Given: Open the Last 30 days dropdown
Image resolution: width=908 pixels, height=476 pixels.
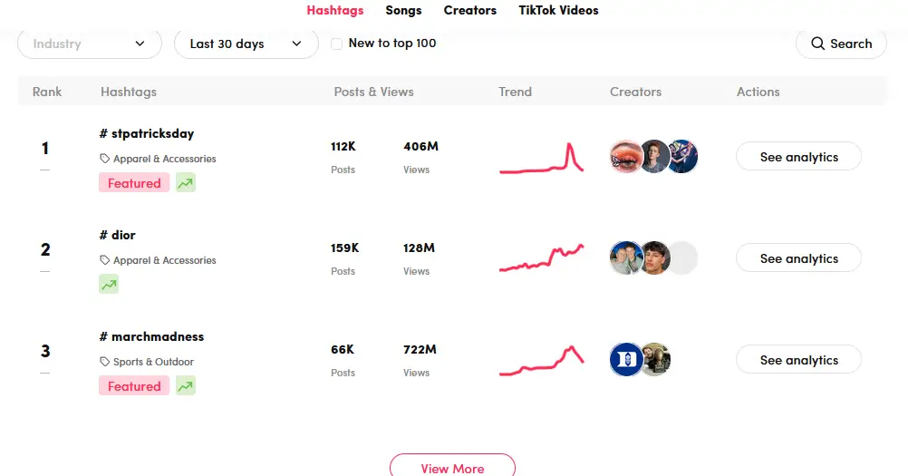Looking at the screenshot, I should tap(246, 44).
